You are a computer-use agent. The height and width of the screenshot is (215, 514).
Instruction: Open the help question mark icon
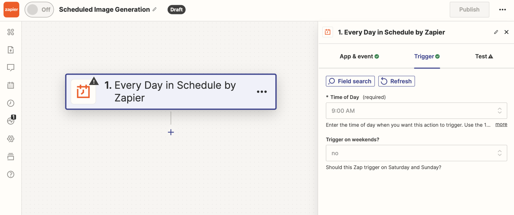point(11,174)
